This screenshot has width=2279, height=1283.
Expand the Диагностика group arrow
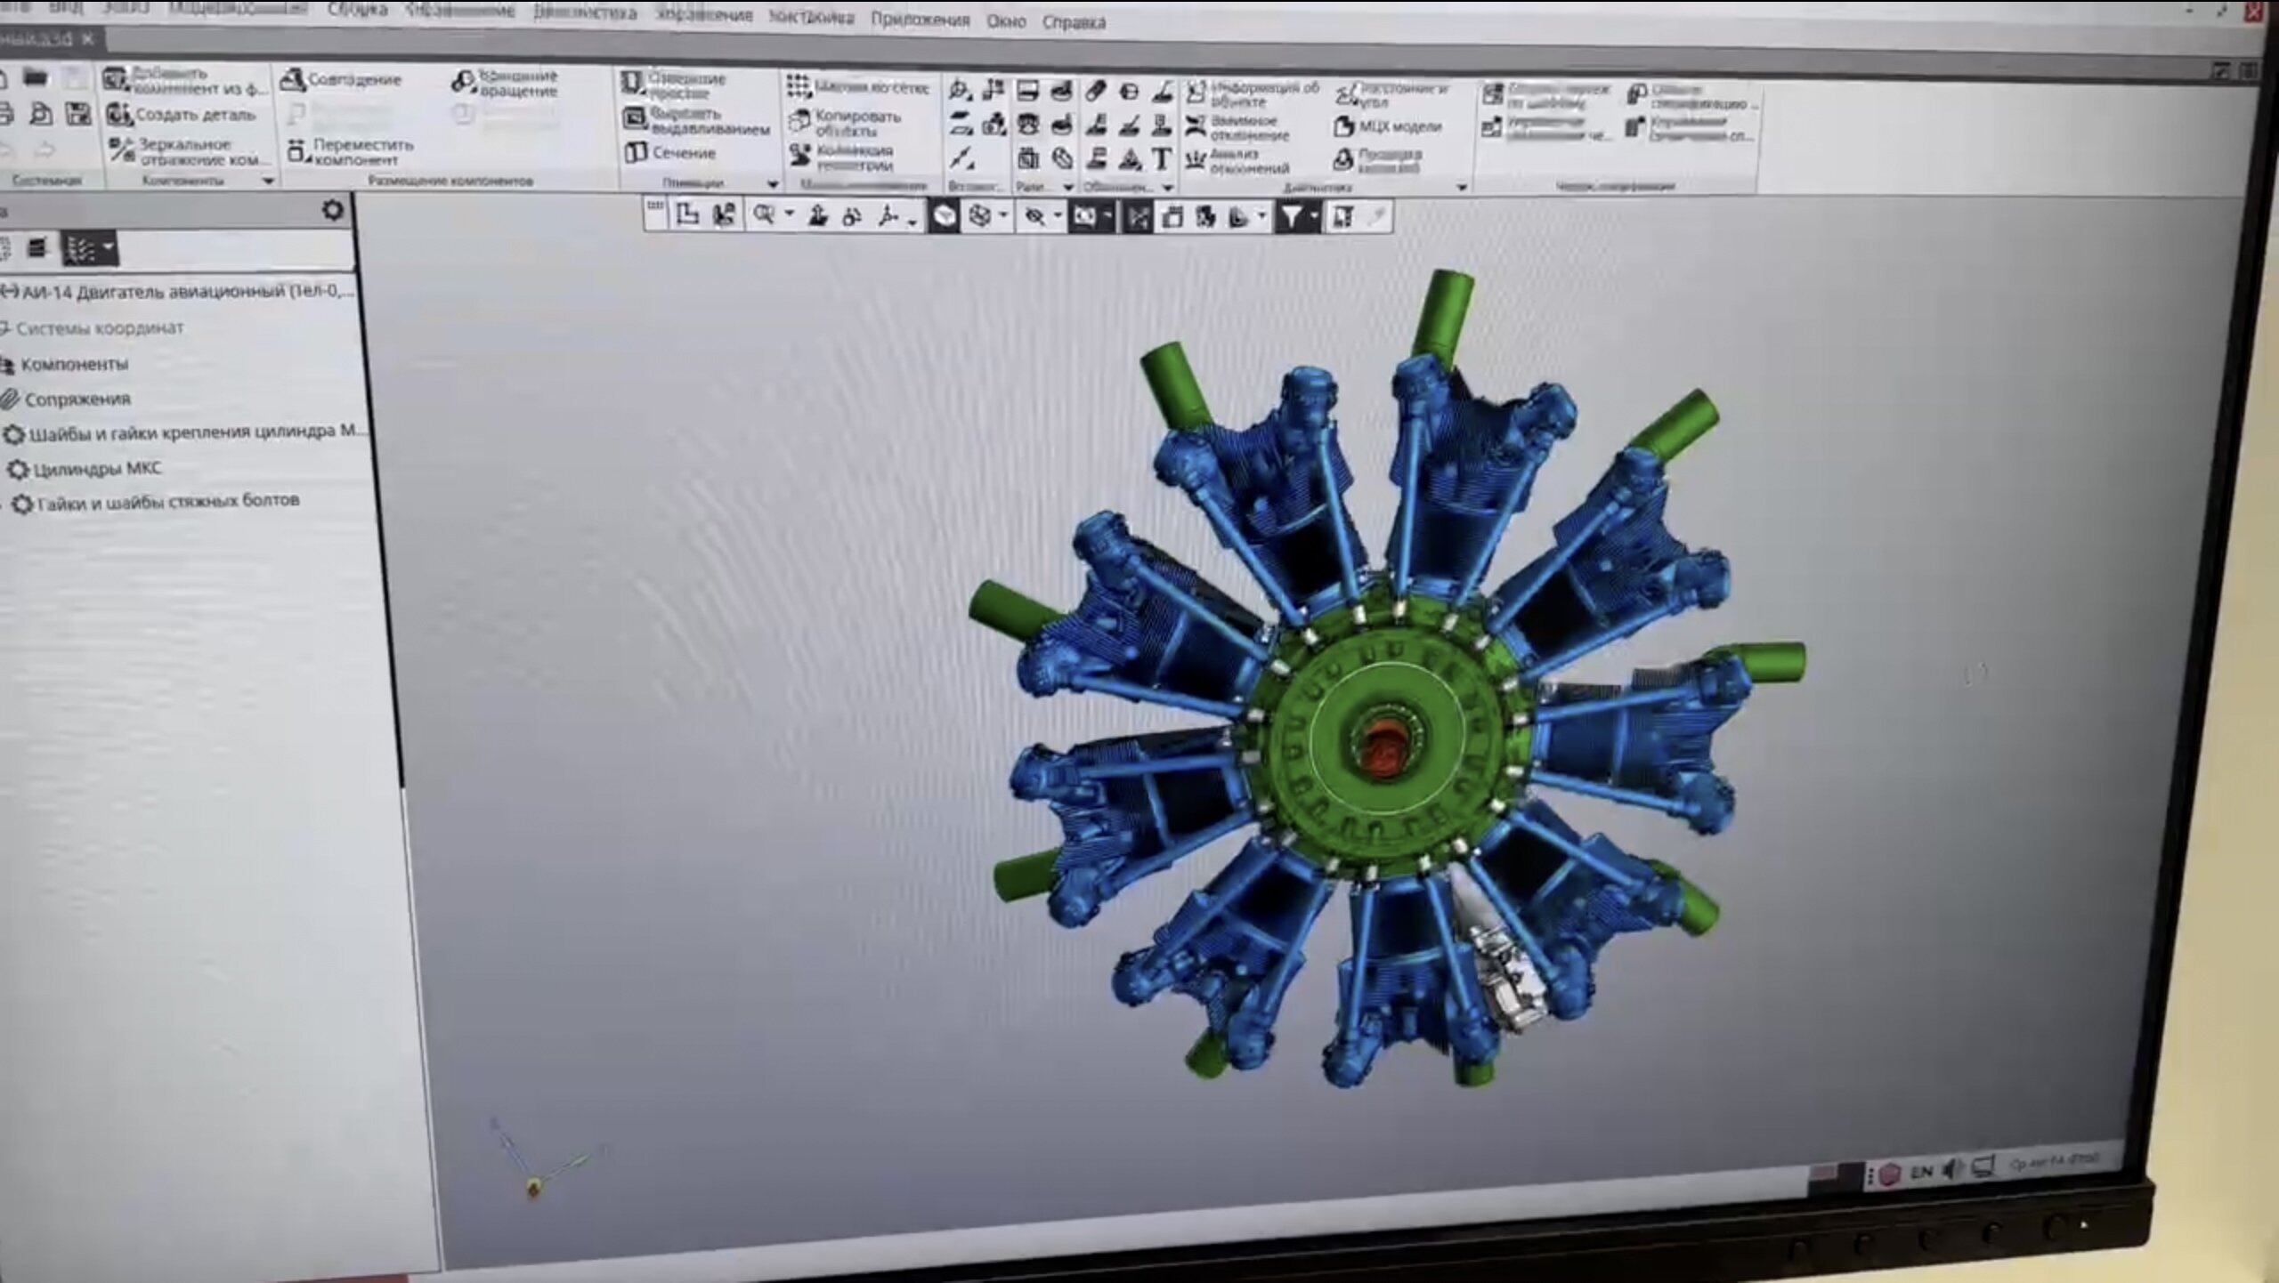tap(1461, 187)
